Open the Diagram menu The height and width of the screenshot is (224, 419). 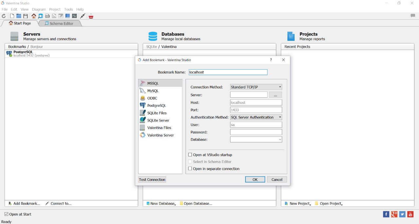coord(39,9)
